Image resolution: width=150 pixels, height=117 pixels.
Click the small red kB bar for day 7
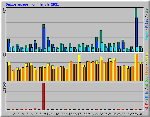[x=35, y=109]
